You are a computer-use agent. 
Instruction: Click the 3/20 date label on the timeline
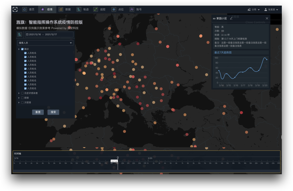tap(150, 158)
